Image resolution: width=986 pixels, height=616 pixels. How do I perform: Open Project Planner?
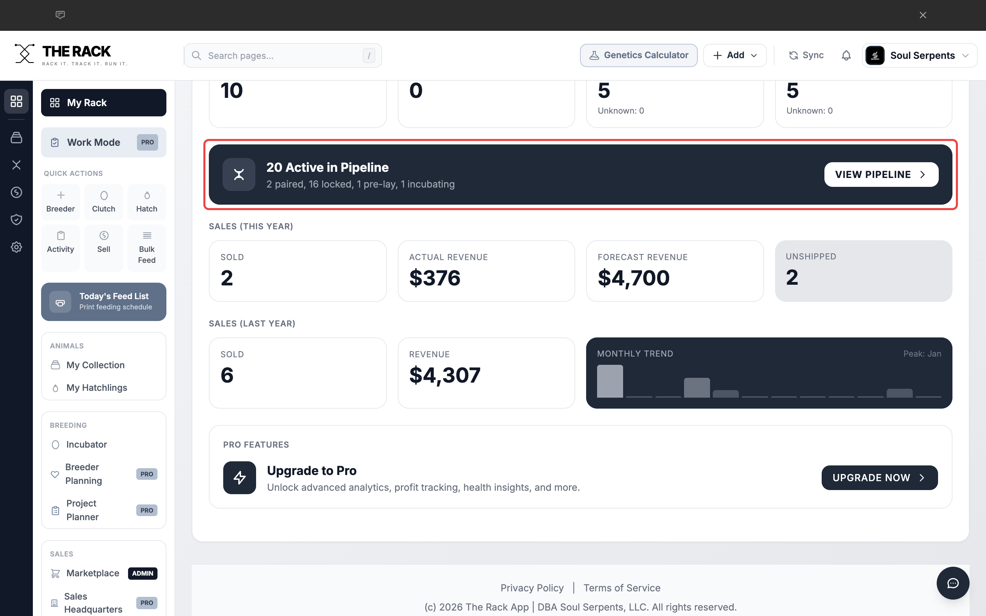click(x=103, y=510)
